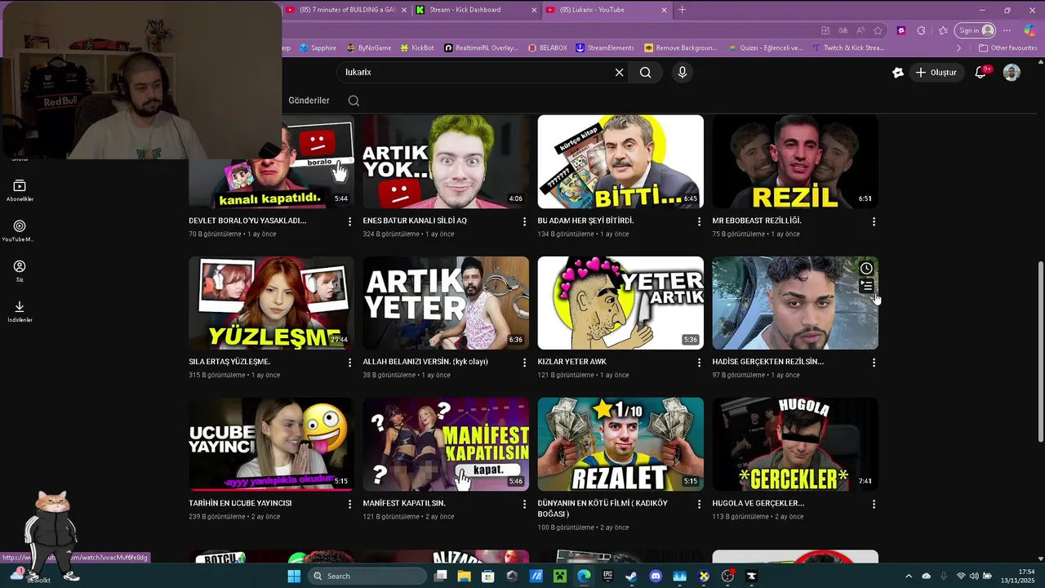Open İndirilenler in the sidebar
Viewport: 1045px width, 588px height.
20,311
